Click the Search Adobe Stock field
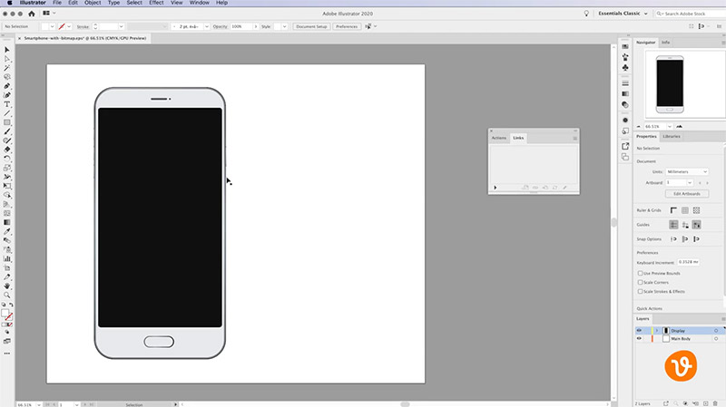 point(690,14)
